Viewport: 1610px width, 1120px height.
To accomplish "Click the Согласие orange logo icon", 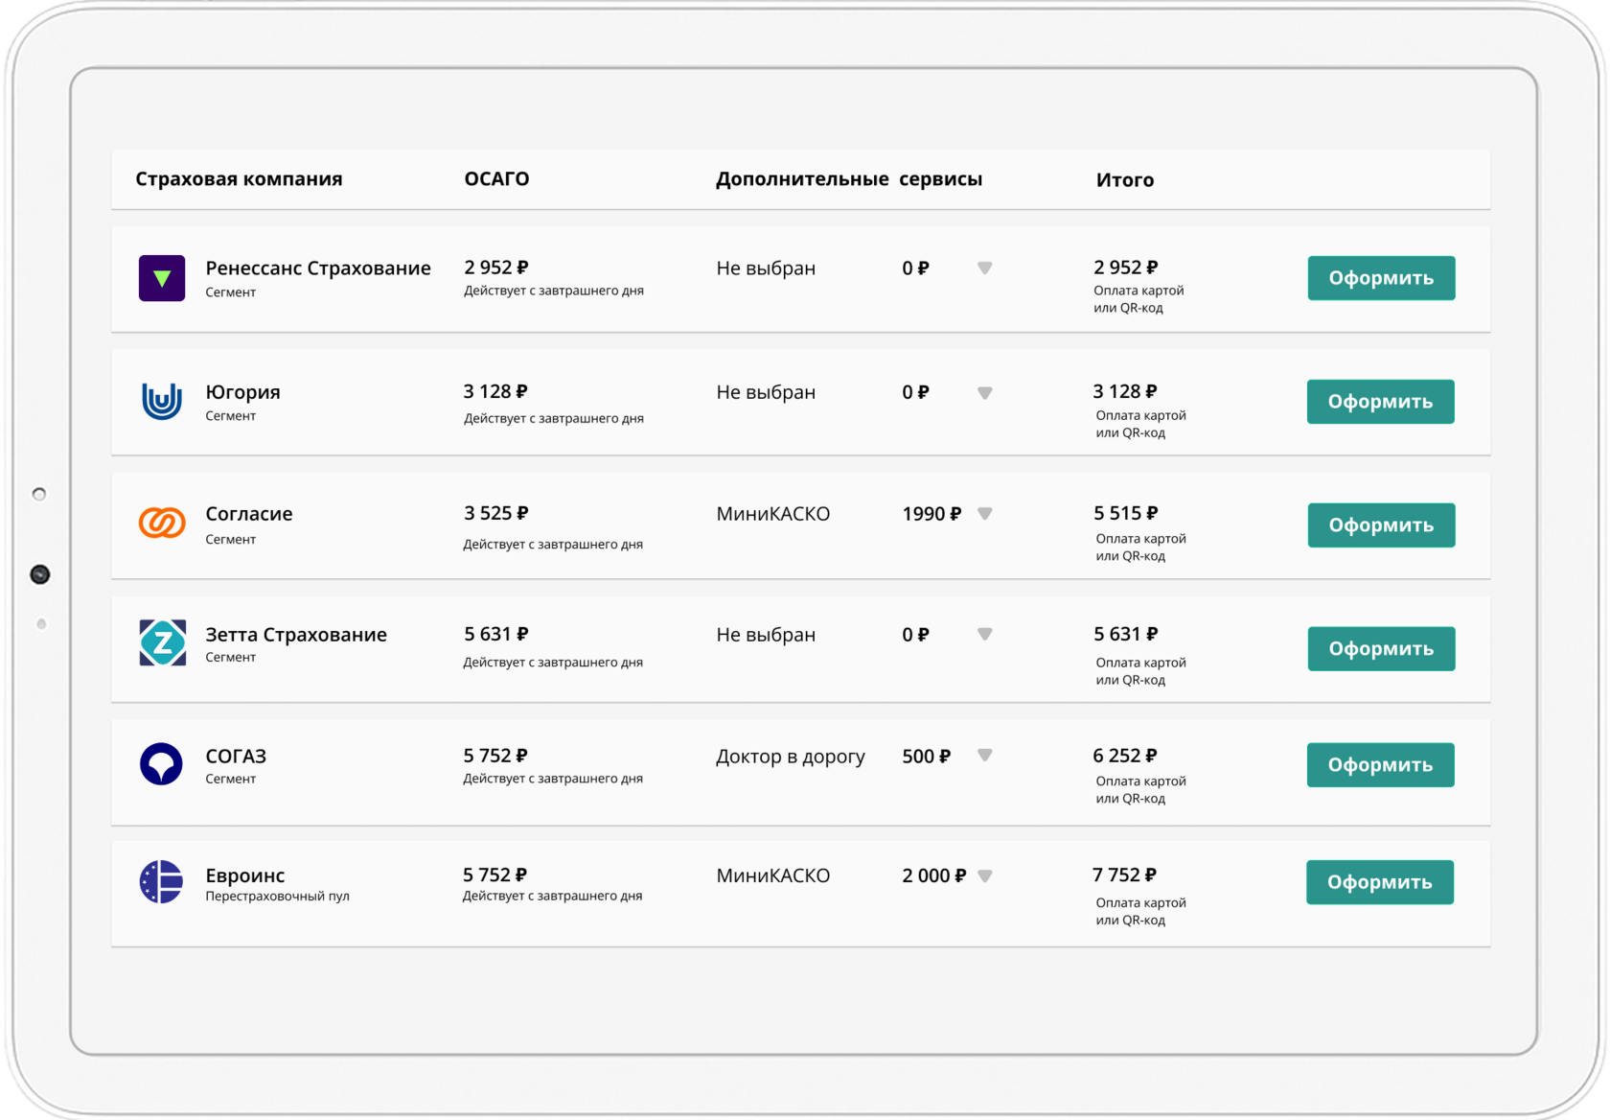I will point(162,523).
